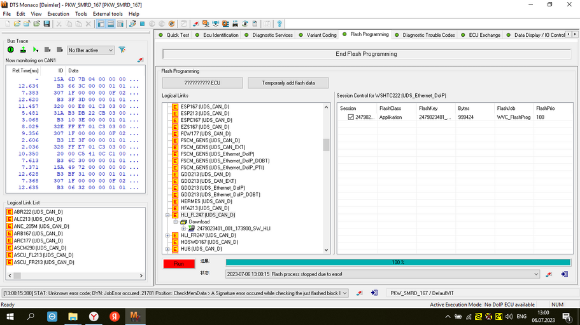Click the green upload arrow Bus Trace icon
This screenshot has width=580, height=325.
coord(23,50)
